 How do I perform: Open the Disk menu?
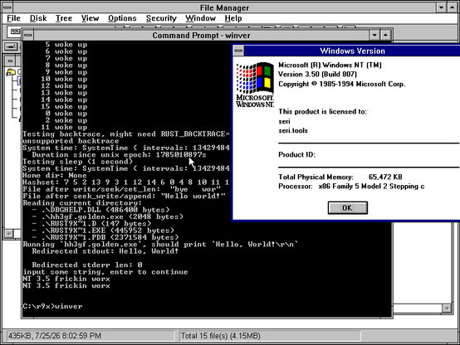click(x=38, y=18)
